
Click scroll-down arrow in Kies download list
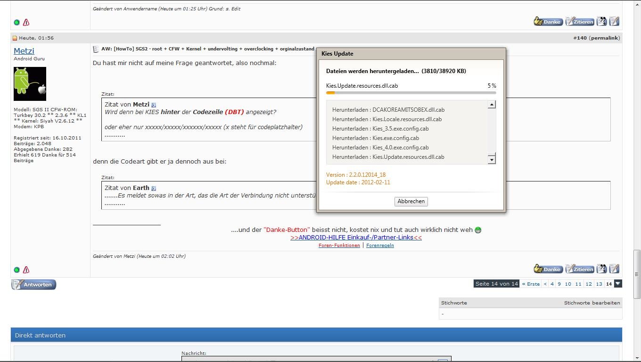click(492, 159)
